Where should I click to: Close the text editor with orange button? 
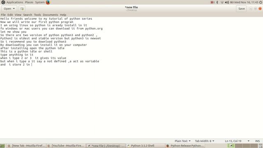click(260, 9)
